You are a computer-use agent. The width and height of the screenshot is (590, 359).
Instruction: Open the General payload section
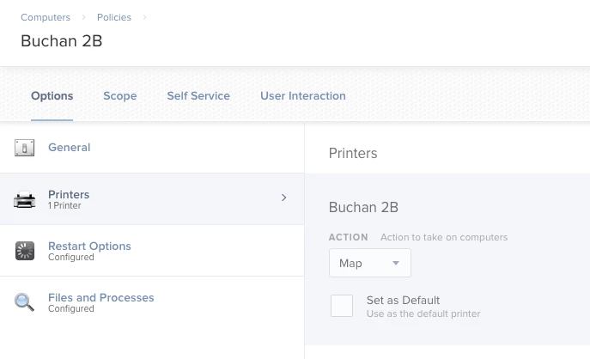pyautogui.click(x=152, y=148)
